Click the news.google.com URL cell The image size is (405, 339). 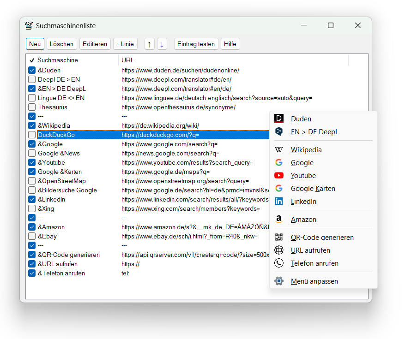[170, 154]
